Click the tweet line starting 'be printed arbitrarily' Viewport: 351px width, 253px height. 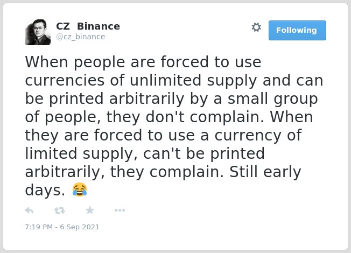171,99
